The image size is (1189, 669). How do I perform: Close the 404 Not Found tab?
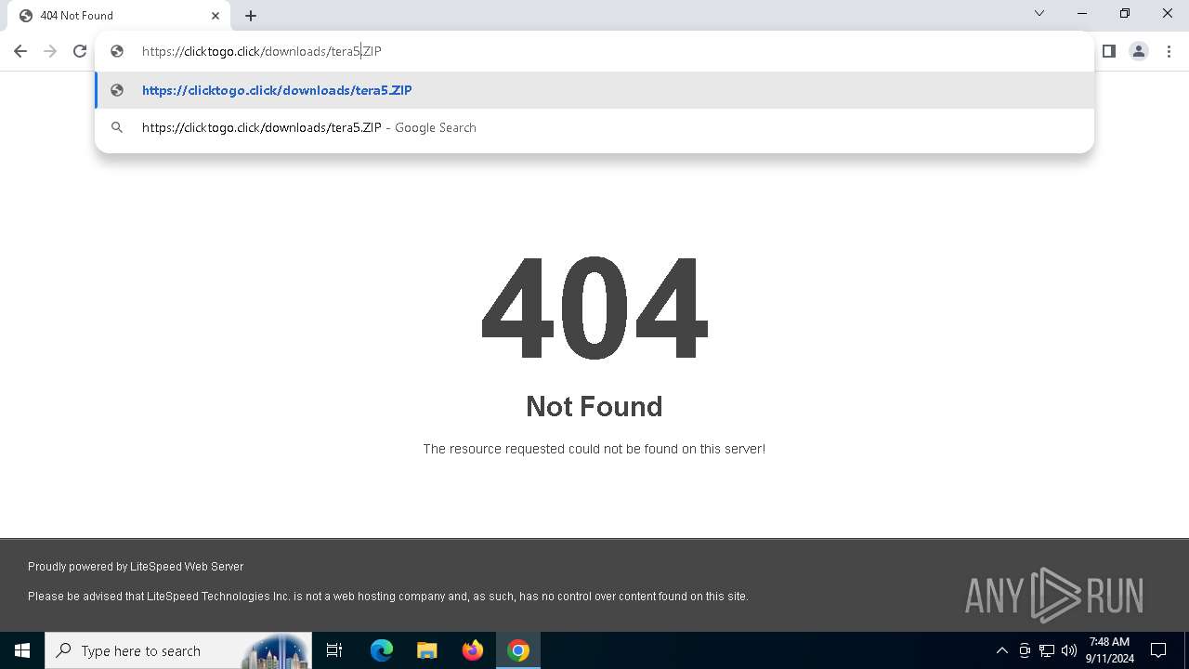216,16
